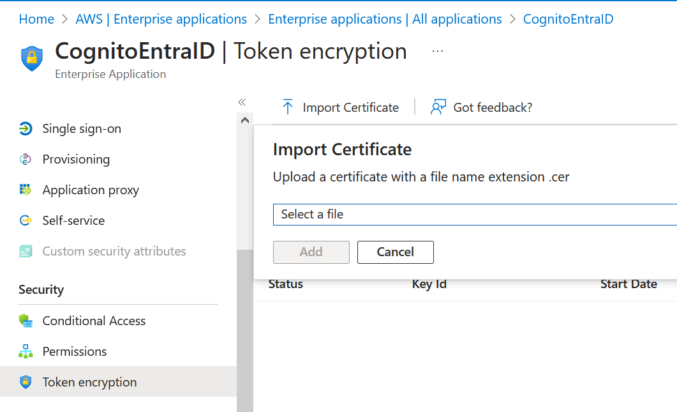Select the Conditional Access icon

point(26,321)
